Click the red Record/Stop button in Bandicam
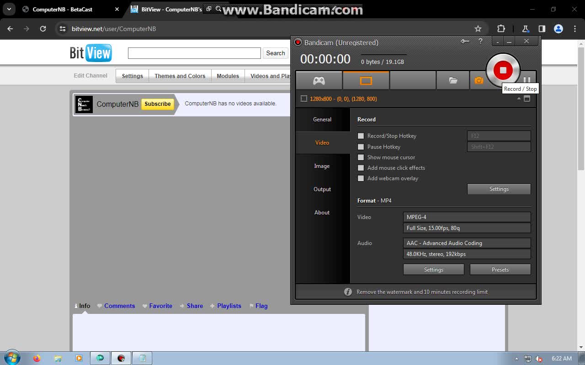585x365 pixels. (x=503, y=70)
